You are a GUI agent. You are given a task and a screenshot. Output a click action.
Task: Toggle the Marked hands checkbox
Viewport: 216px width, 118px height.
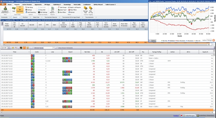pyautogui.click(x=33, y=48)
